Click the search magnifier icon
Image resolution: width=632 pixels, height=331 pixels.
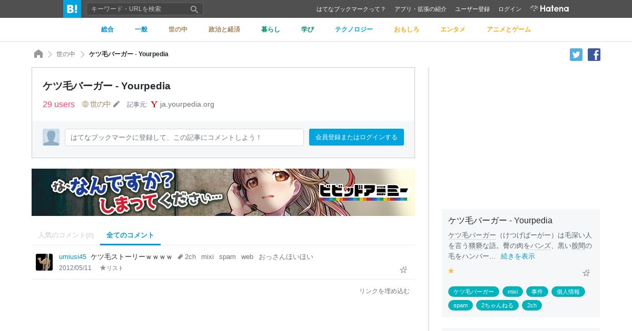coord(194,9)
